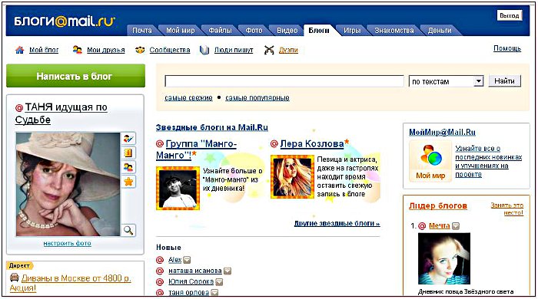Screen dimensions: 538x299
Task: Click the Сообщества group icon
Action: [x=140, y=50]
